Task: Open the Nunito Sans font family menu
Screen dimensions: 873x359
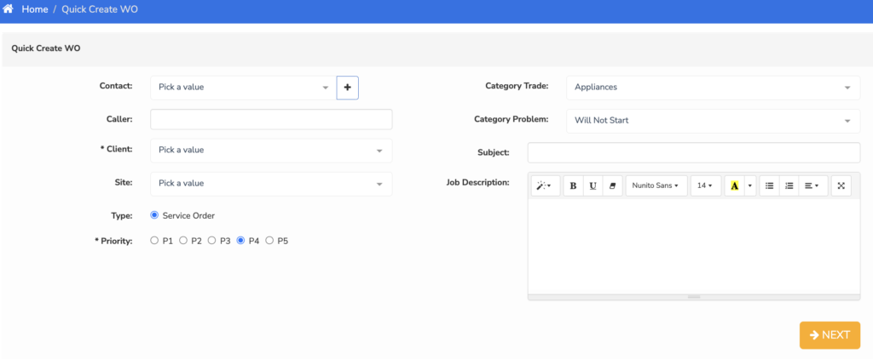Action: point(656,185)
